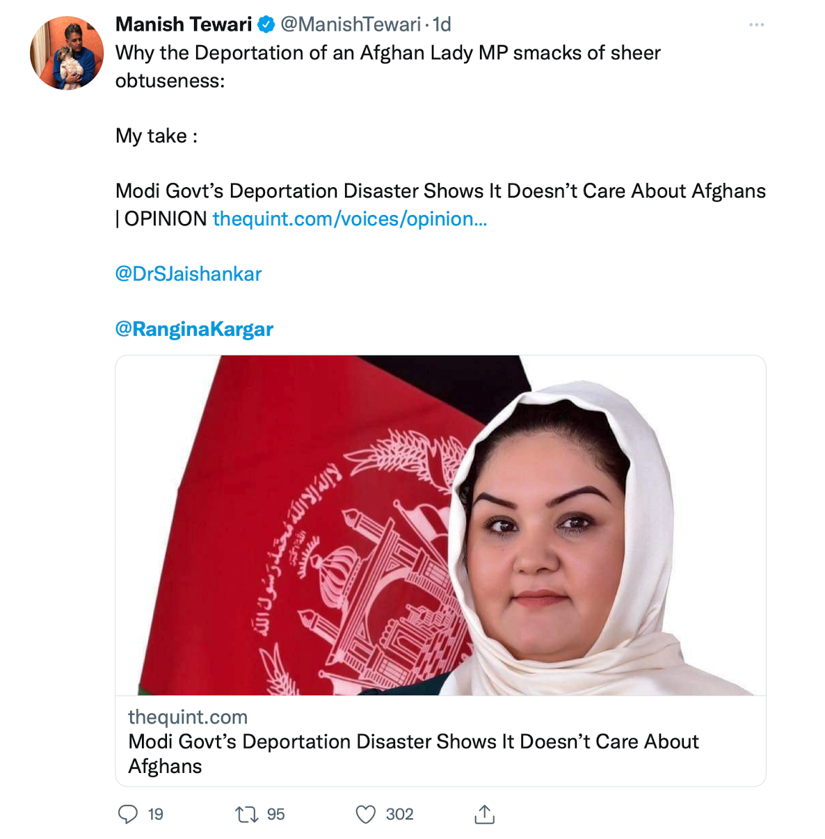Retweet using the retweet arrows icon
The height and width of the screenshot is (839, 825).
pyautogui.click(x=247, y=814)
